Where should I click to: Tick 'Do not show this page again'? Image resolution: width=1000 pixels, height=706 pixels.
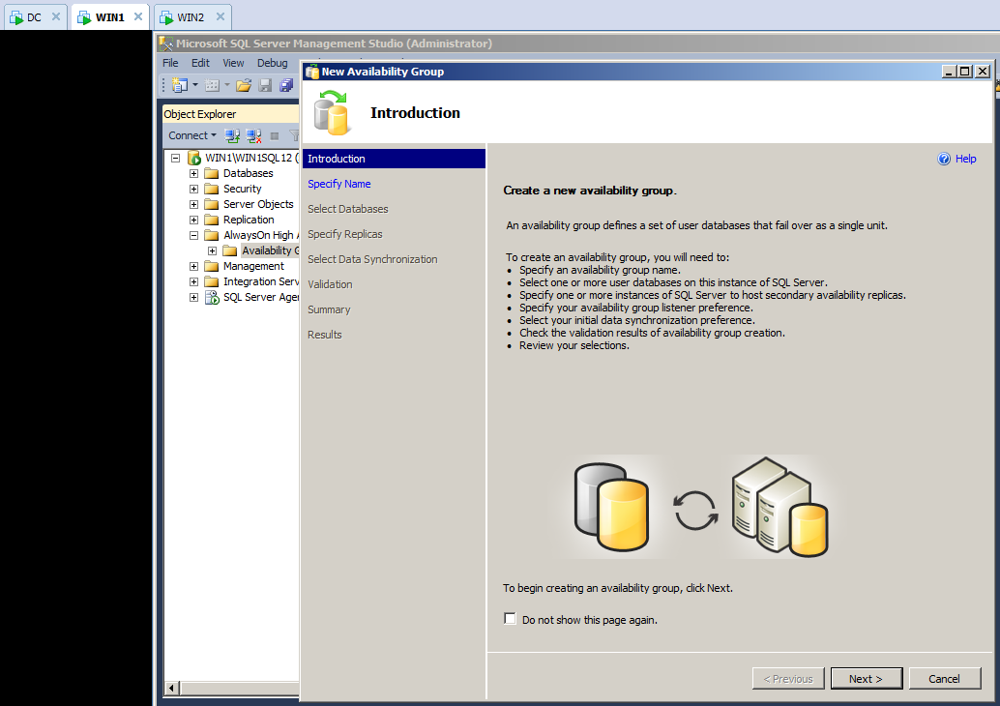pyautogui.click(x=511, y=619)
